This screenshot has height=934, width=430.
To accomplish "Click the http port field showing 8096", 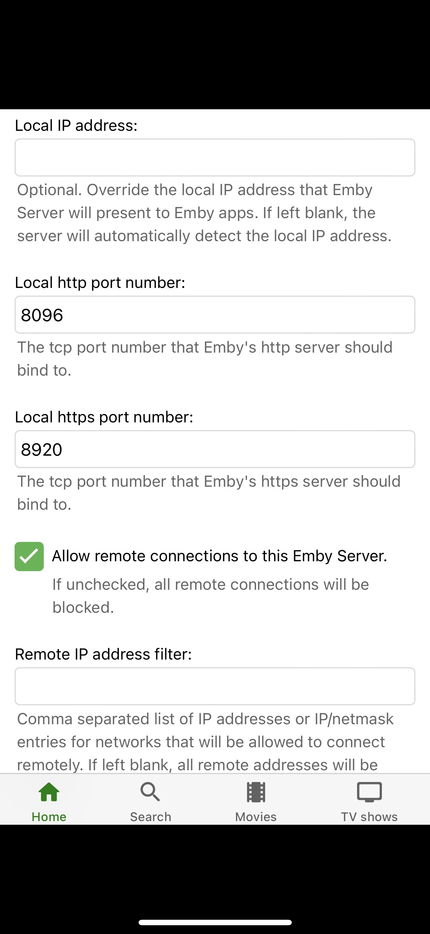I will [215, 315].
